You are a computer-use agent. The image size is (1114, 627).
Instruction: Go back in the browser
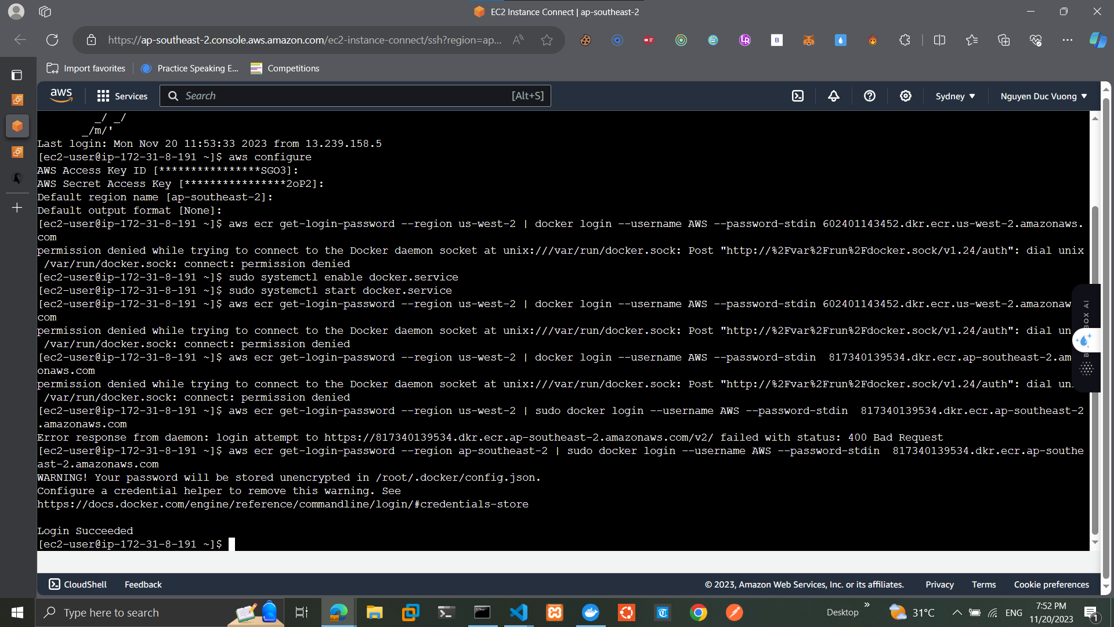click(20, 40)
